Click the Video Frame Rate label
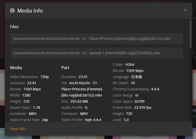Image resolution: width=196 pixels, height=139 pixels. pyautogui.click(x=25, y=120)
